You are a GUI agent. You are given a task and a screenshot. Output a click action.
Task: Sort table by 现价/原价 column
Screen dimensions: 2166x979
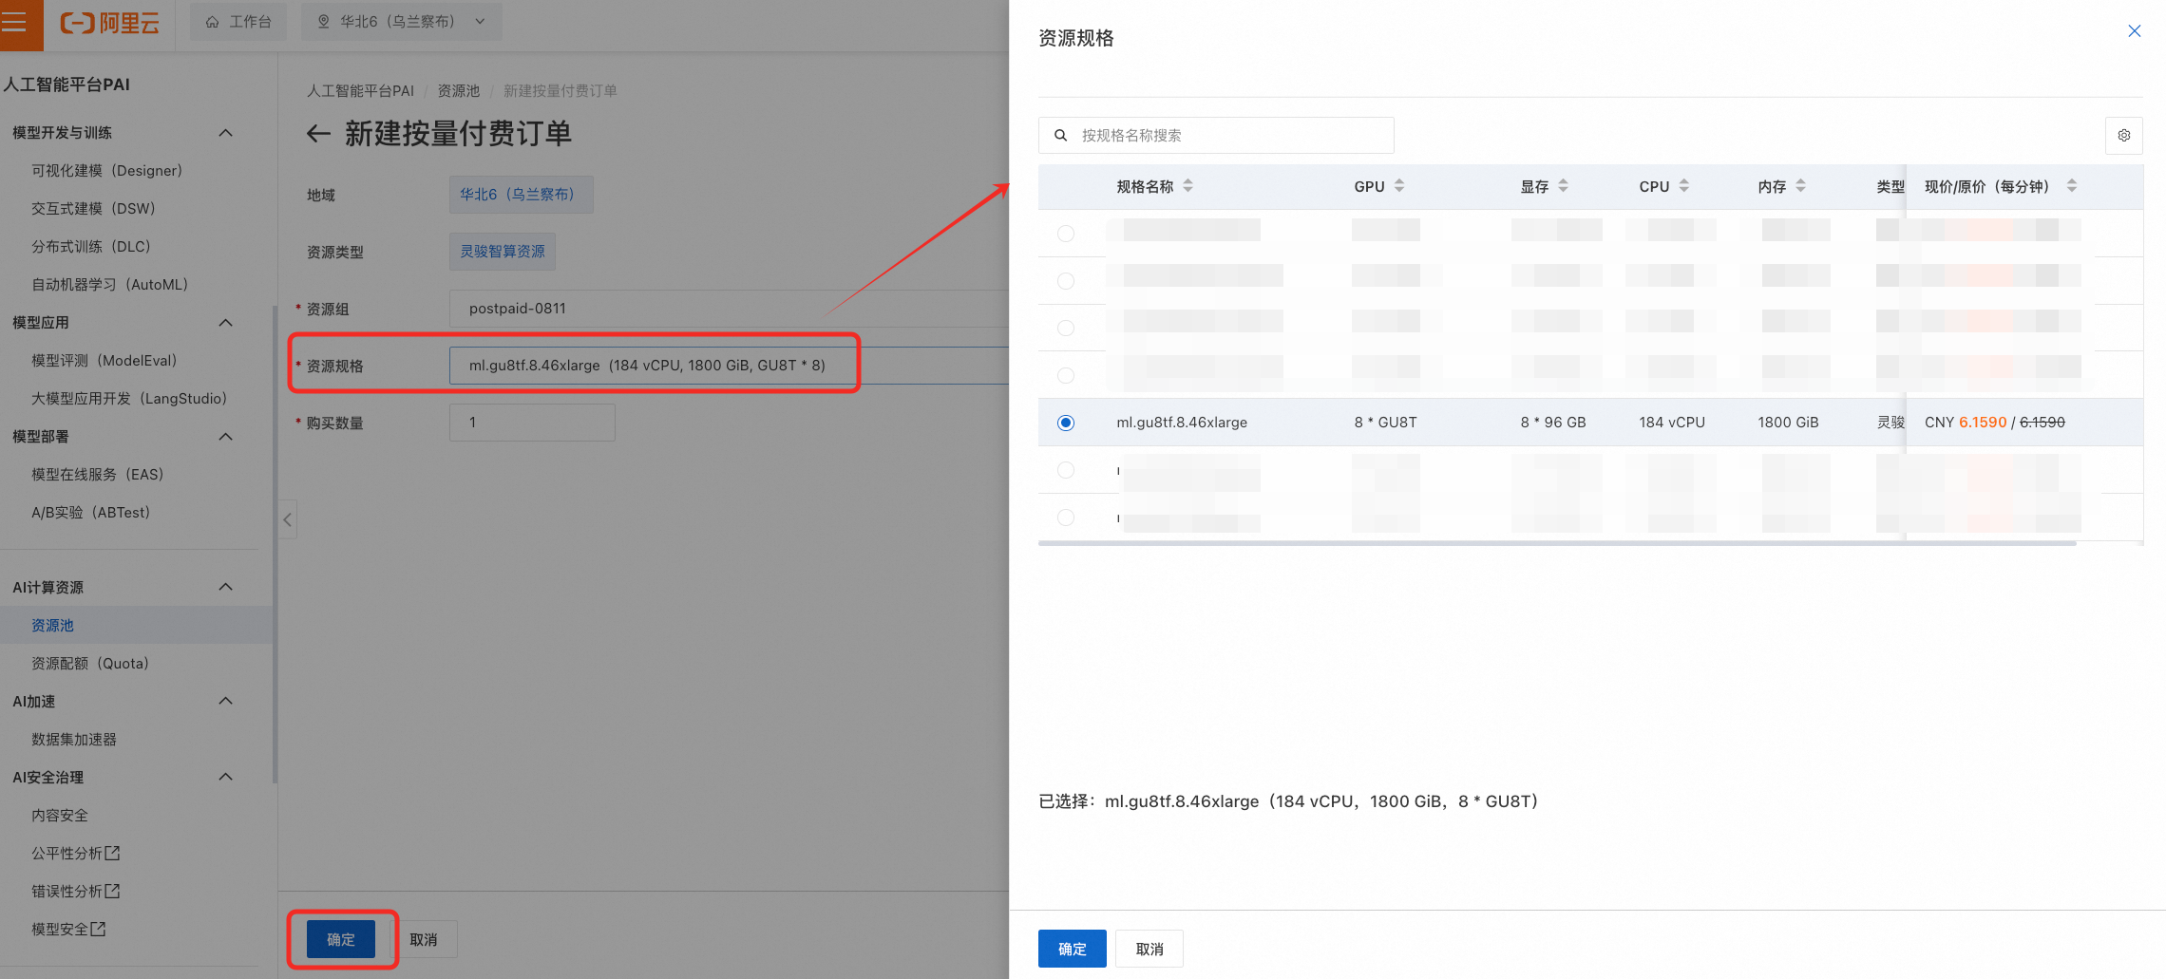pos(2072,186)
